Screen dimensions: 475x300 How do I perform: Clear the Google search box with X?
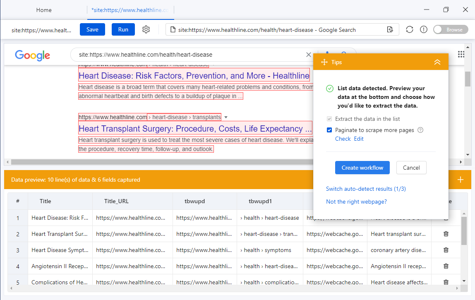click(308, 55)
